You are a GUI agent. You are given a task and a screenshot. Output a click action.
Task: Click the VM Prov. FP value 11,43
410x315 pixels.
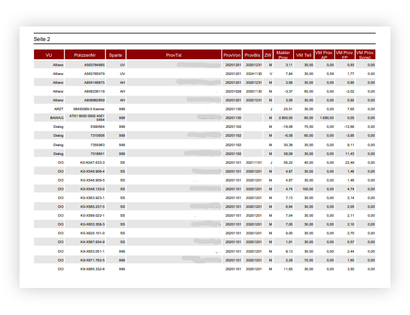click(x=349, y=154)
